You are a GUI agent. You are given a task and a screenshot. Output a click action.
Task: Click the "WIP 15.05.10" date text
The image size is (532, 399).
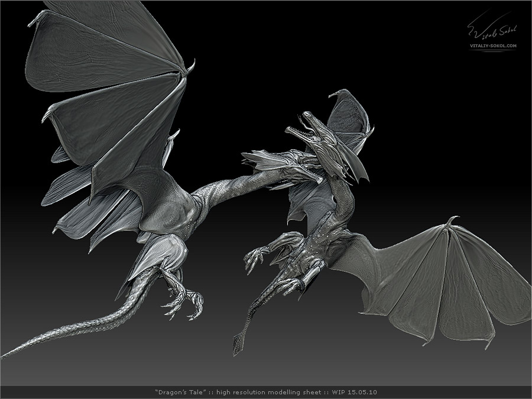click(x=354, y=392)
